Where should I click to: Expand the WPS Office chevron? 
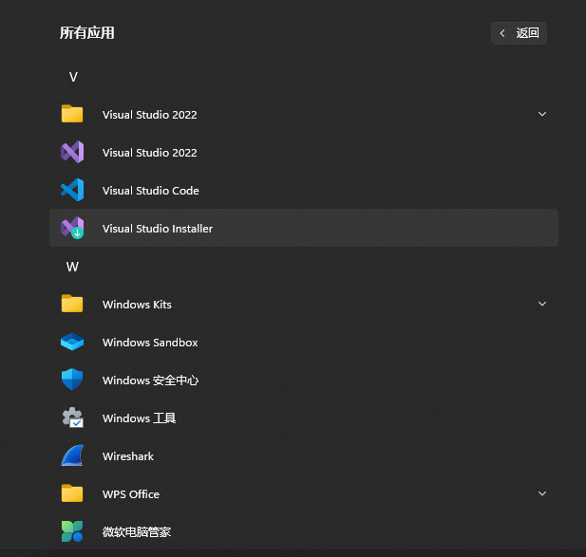click(542, 493)
